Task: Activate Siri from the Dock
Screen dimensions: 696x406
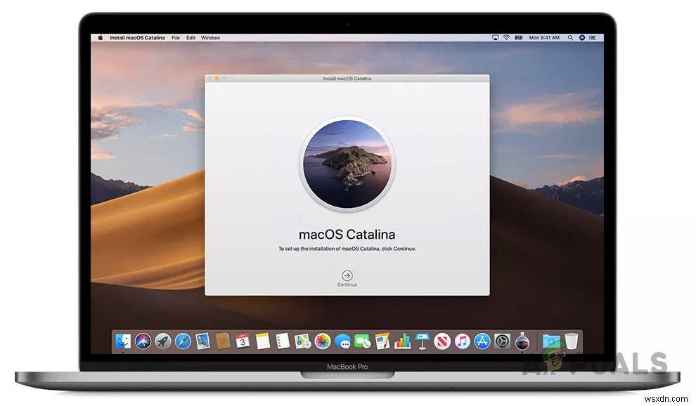Action: pyautogui.click(x=143, y=341)
